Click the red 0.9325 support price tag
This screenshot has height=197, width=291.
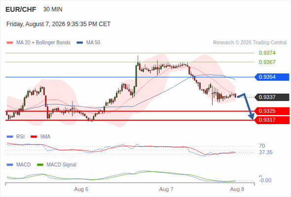pyautogui.click(x=272, y=111)
